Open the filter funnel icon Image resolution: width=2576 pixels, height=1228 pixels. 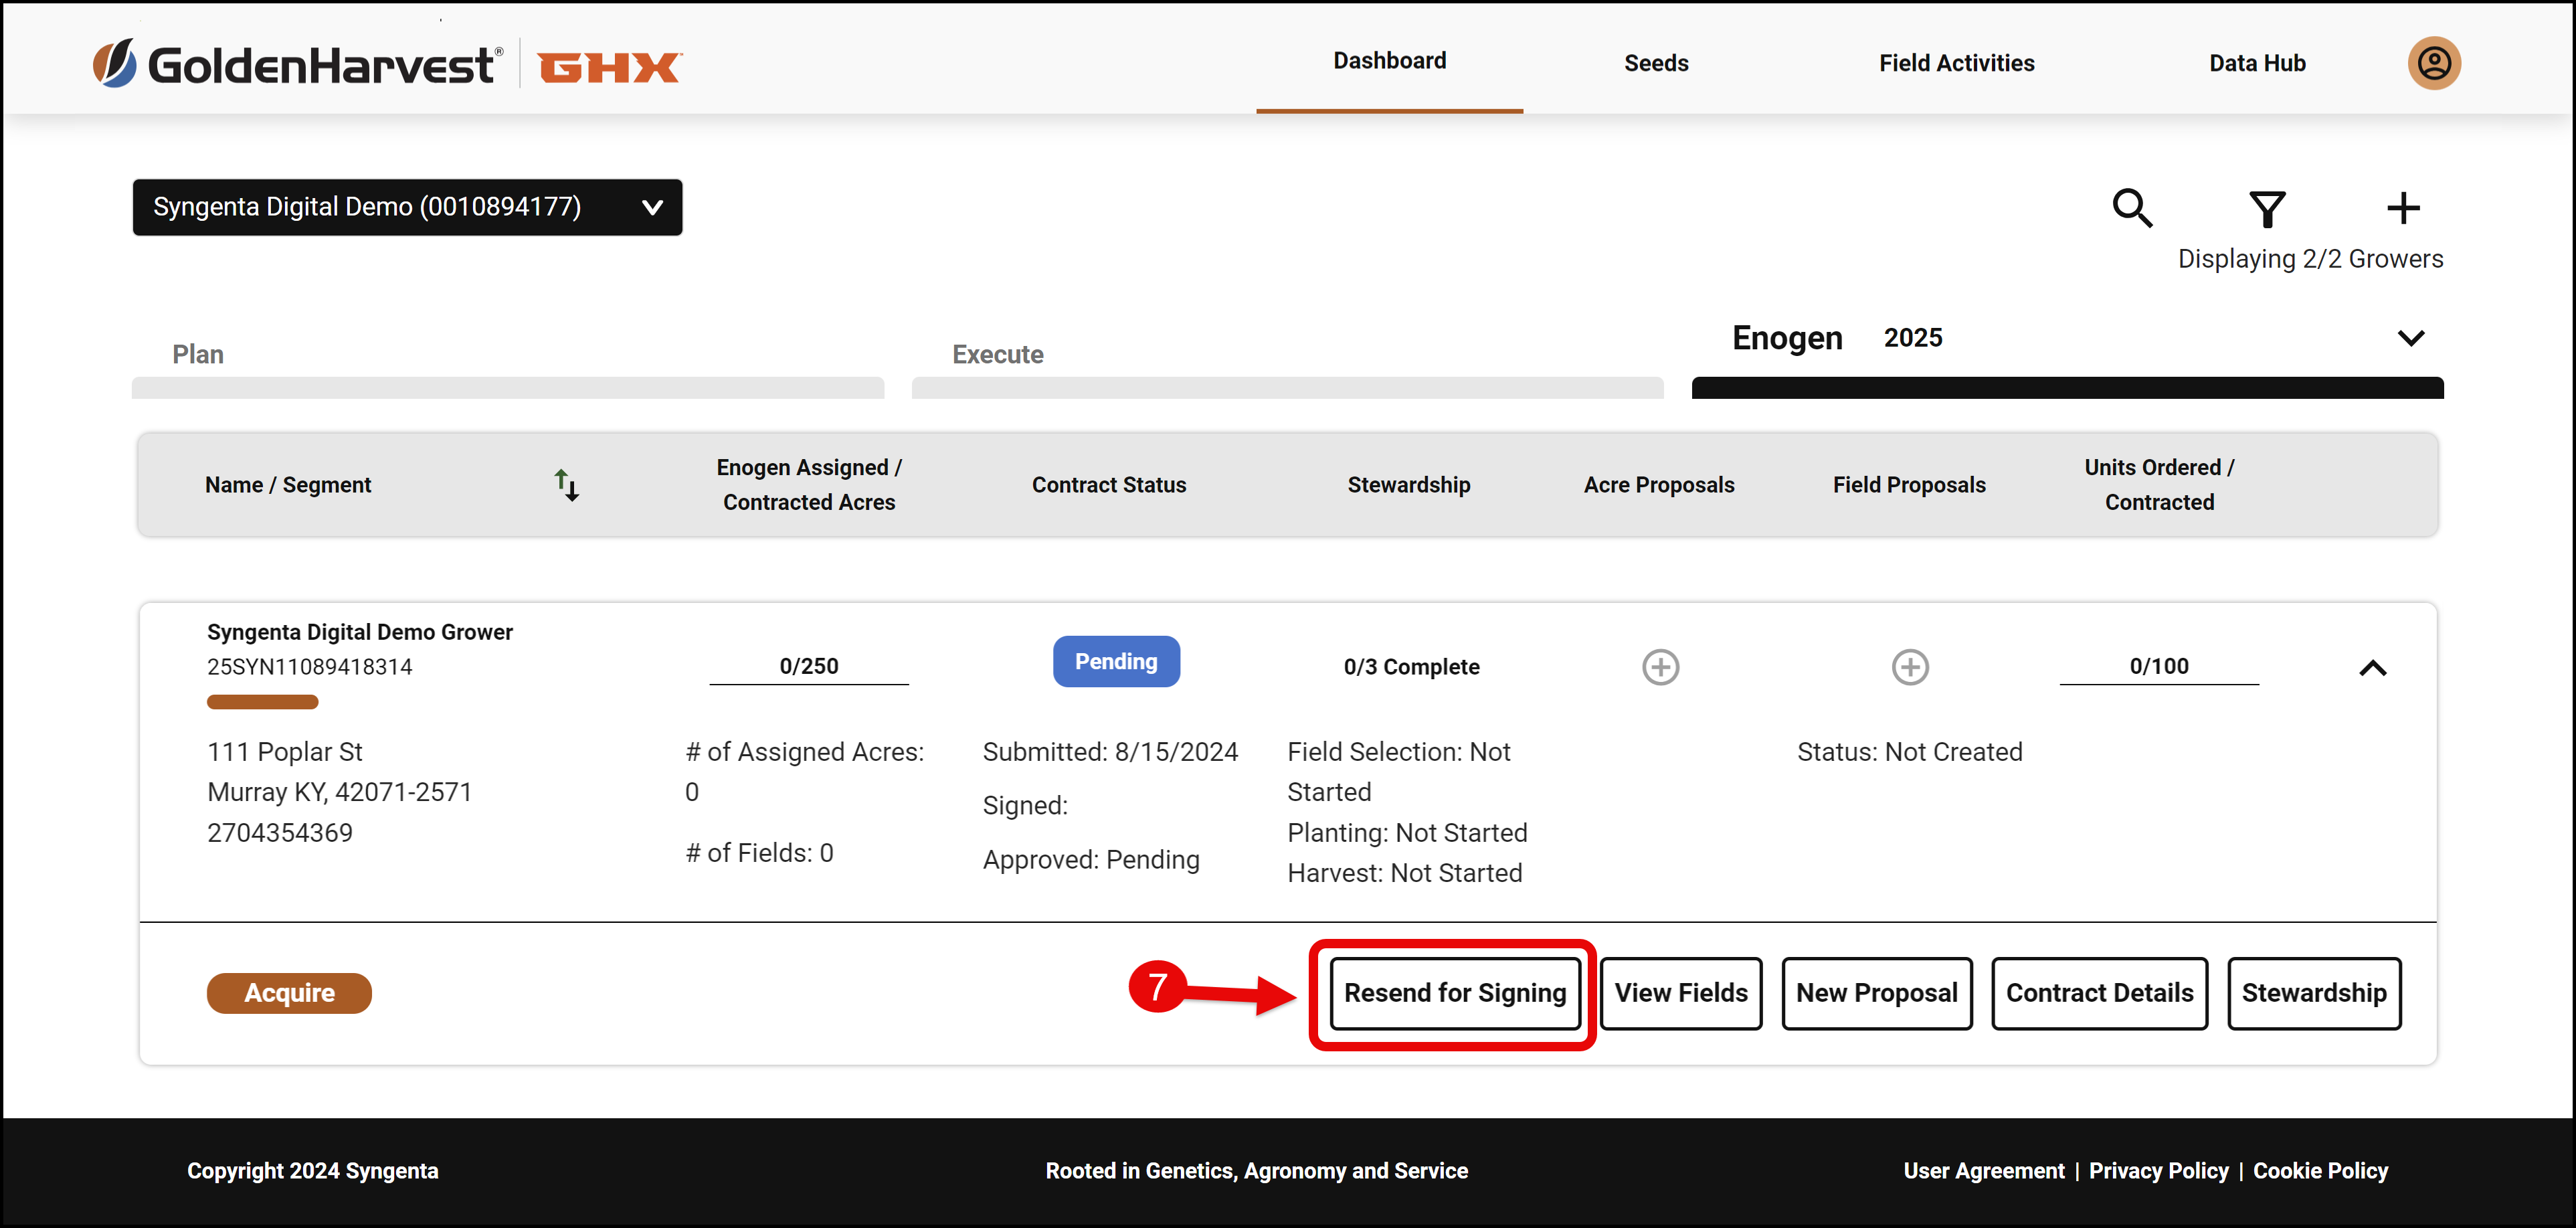pyautogui.click(x=2266, y=209)
